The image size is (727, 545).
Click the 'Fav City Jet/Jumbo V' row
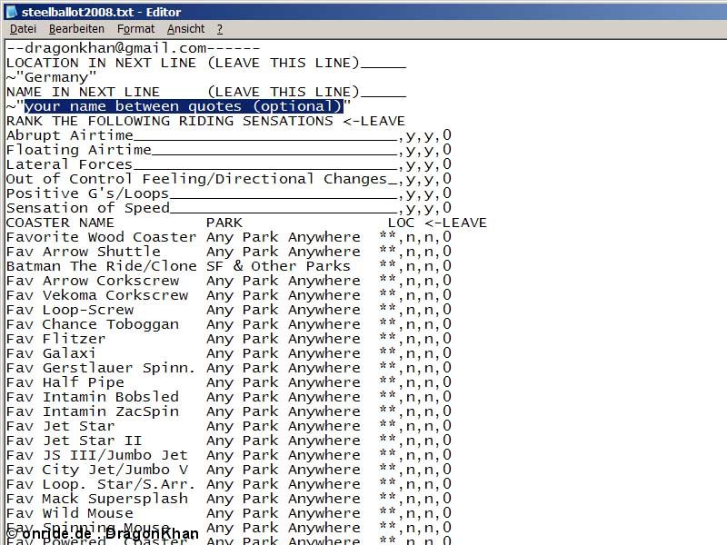click(229, 470)
